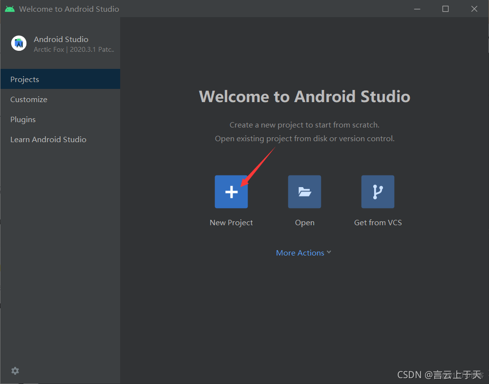The height and width of the screenshot is (384, 489).
Task: Click the New Project plus icon
Action: click(x=231, y=192)
